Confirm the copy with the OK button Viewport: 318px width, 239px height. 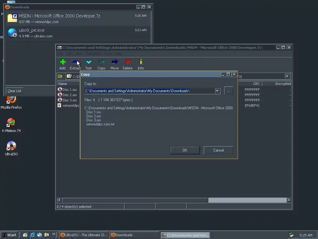click(x=185, y=150)
